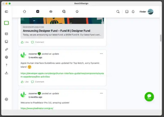Toggle the sidebar panel icon

6,12
